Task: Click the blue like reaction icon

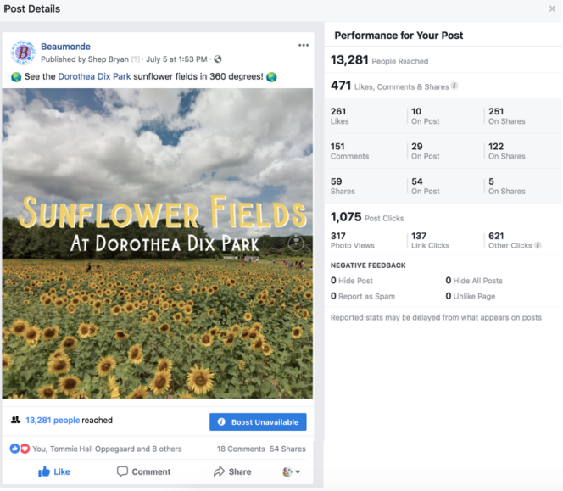Action: click(x=14, y=449)
